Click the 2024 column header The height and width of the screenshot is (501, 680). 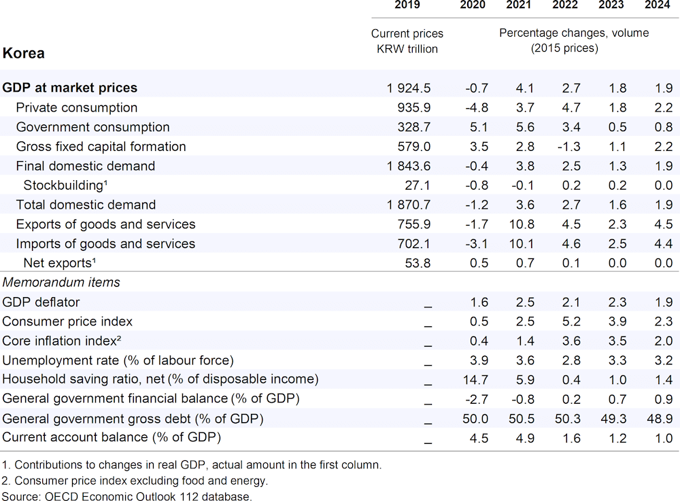[658, 5]
